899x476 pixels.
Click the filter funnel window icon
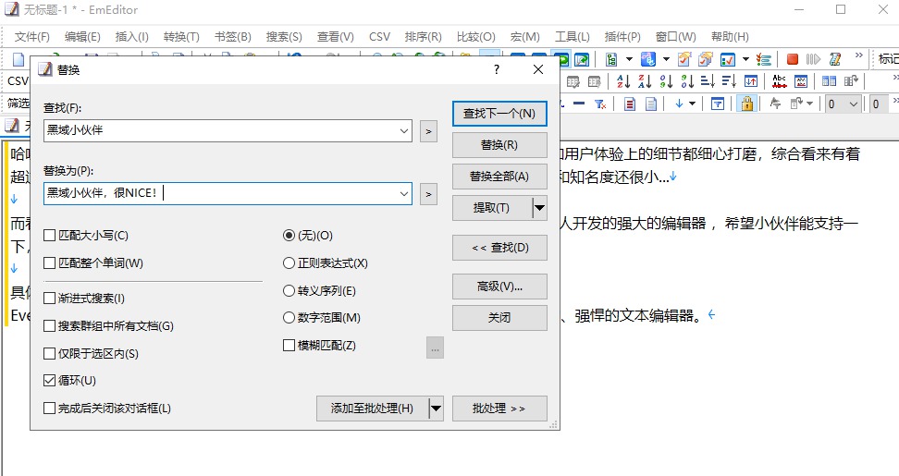717,104
